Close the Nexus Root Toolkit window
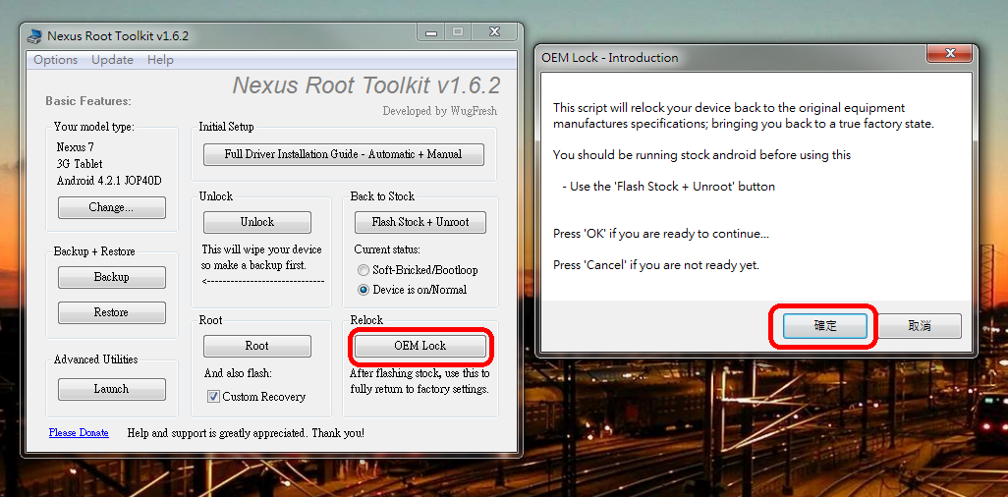 [494, 31]
